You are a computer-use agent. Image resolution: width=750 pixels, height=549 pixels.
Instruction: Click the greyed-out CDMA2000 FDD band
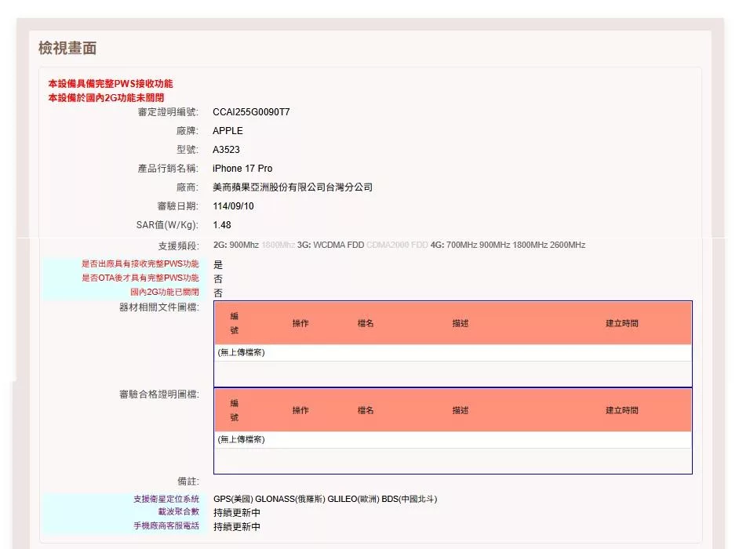(x=397, y=245)
